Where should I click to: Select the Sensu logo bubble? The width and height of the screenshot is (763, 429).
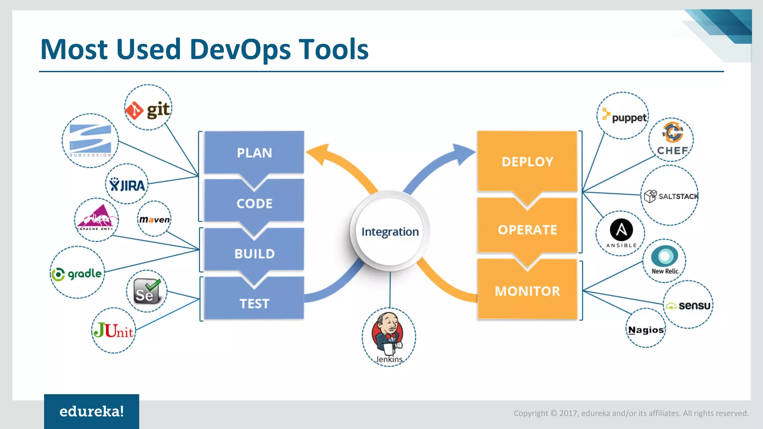pos(688,305)
